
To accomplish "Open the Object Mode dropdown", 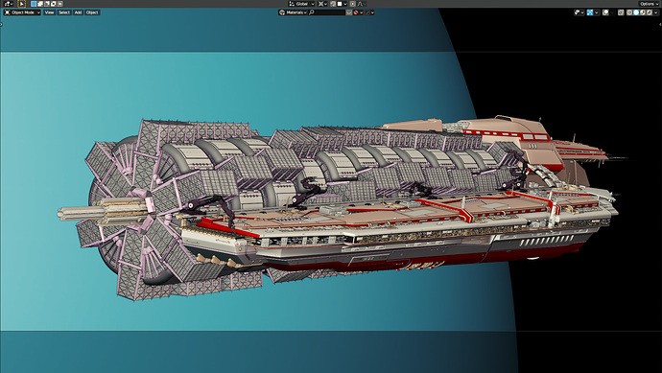I will pyautogui.click(x=22, y=12).
